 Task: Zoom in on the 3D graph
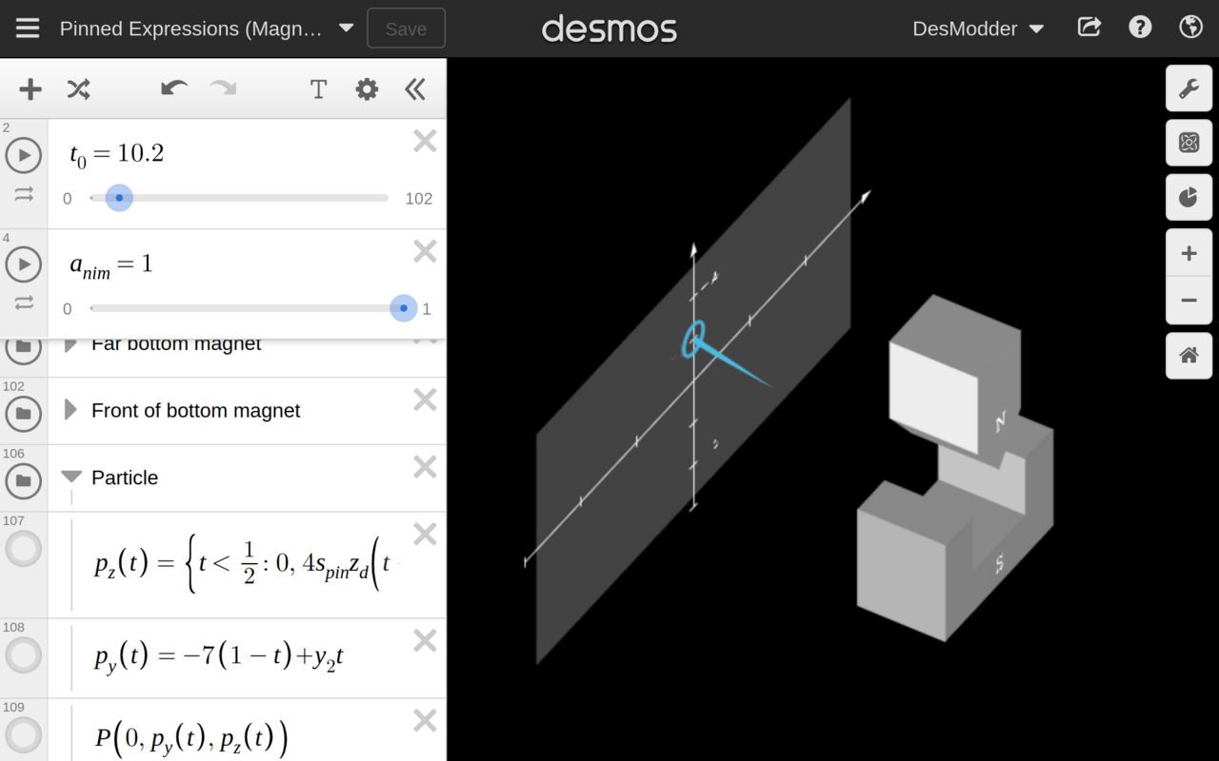pyautogui.click(x=1189, y=252)
